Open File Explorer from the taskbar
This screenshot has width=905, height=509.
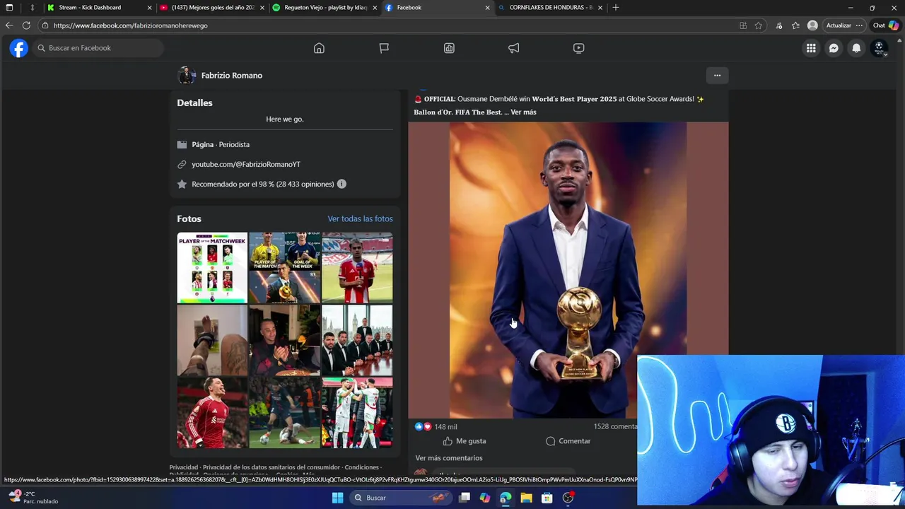coord(526,498)
